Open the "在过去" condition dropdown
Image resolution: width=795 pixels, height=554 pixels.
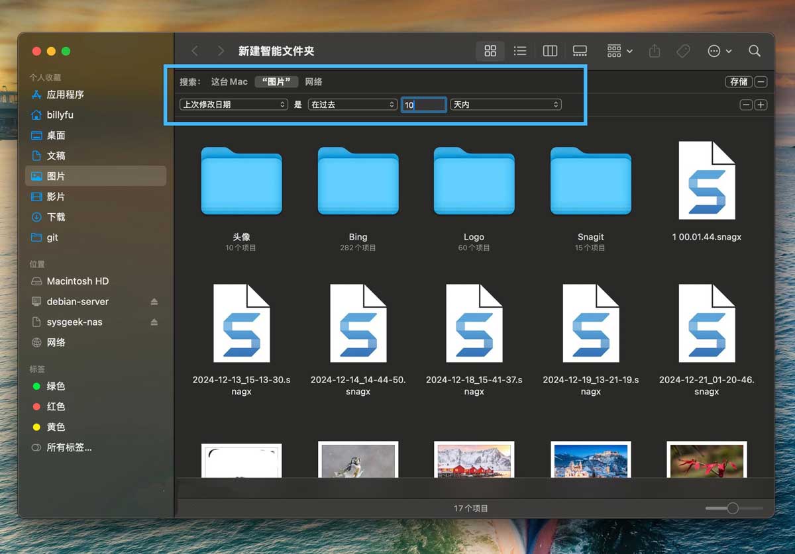tap(352, 105)
